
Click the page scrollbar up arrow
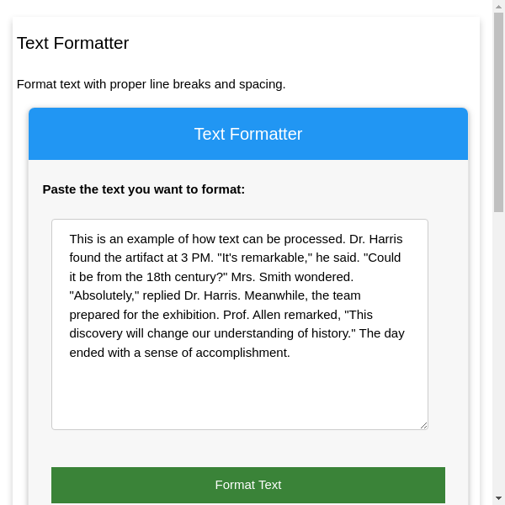click(x=498, y=7)
